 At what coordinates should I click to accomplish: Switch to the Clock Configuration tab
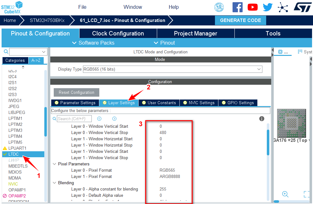click(118, 33)
